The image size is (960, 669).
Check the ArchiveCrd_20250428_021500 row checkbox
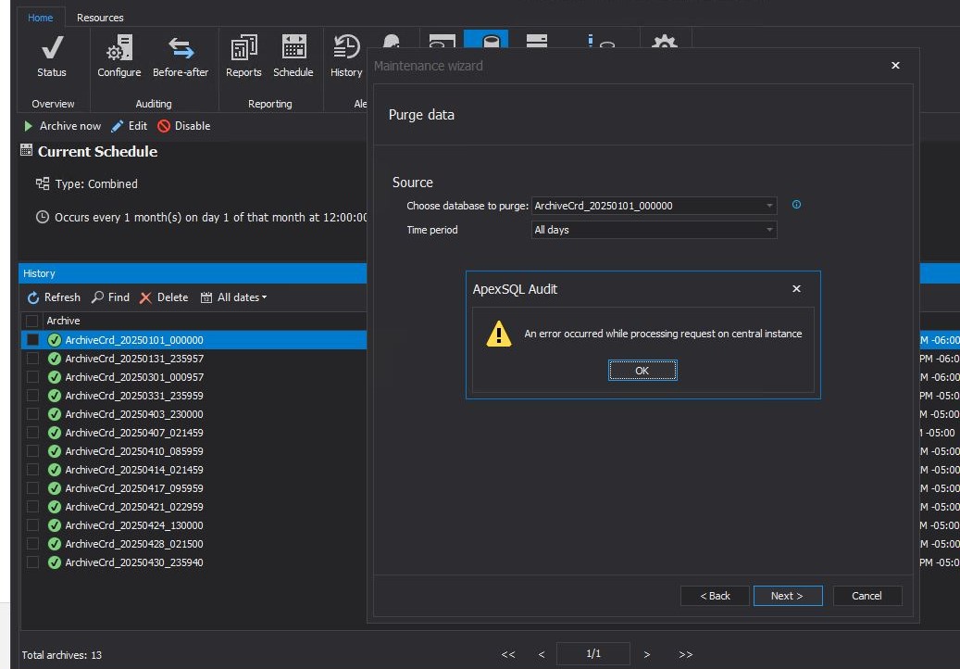point(32,543)
